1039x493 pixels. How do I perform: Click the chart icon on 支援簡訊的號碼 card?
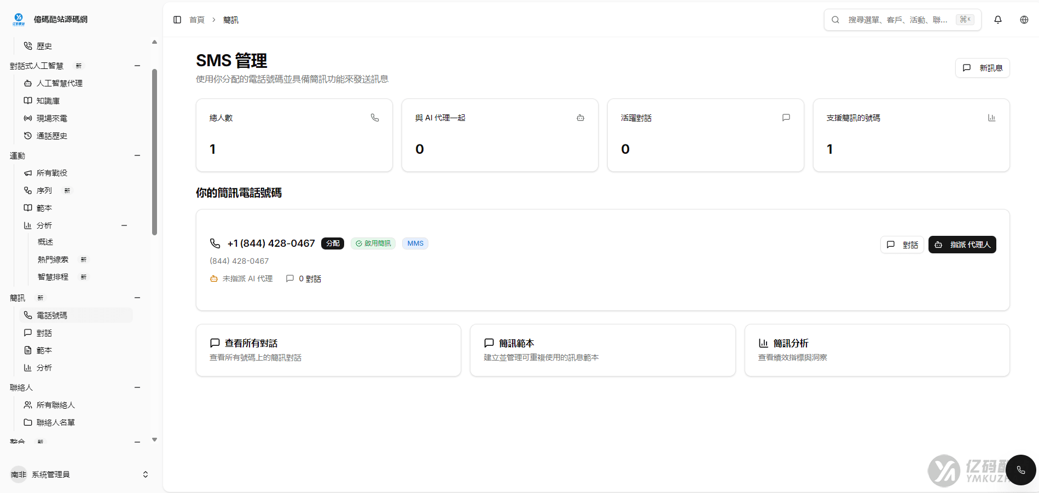point(992,117)
